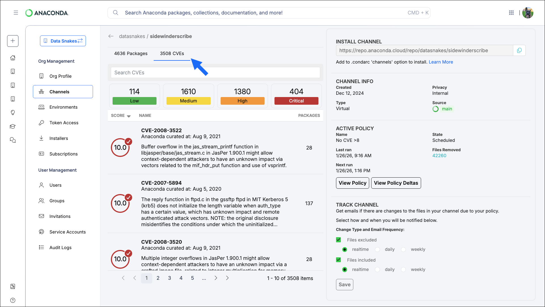Click View Policy Deltas button
Screen dimensions: 545x307
coord(396,183)
